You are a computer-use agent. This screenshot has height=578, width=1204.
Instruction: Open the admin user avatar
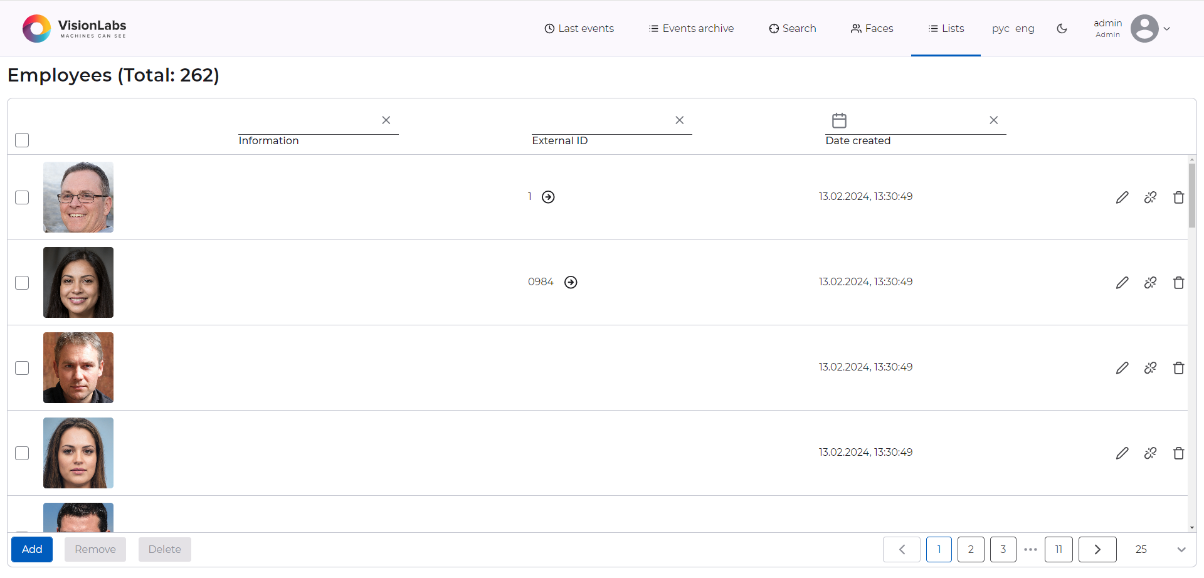pos(1144,28)
